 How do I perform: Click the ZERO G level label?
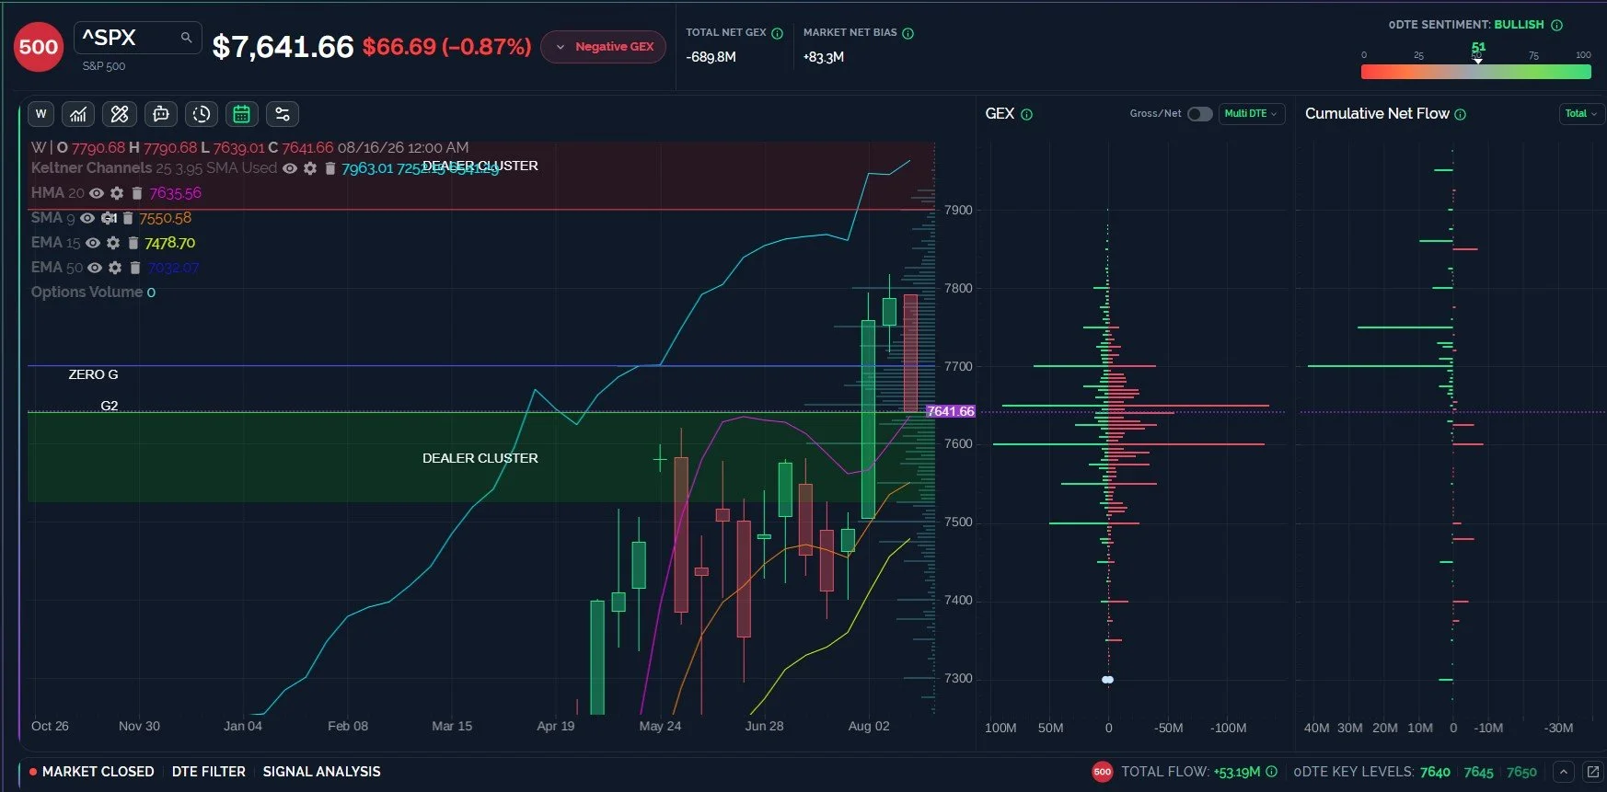[93, 374]
